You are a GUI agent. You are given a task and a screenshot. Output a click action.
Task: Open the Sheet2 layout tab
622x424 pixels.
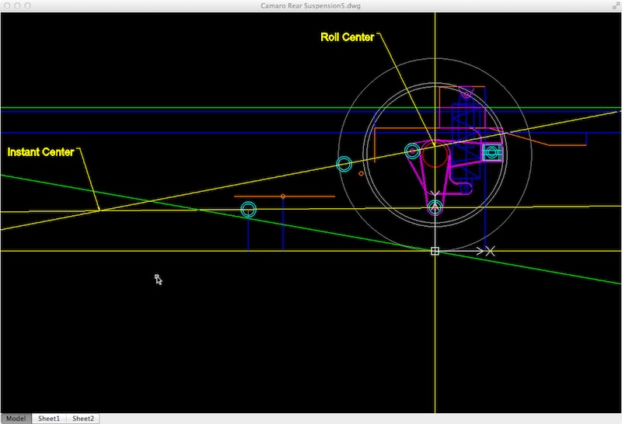(82, 419)
